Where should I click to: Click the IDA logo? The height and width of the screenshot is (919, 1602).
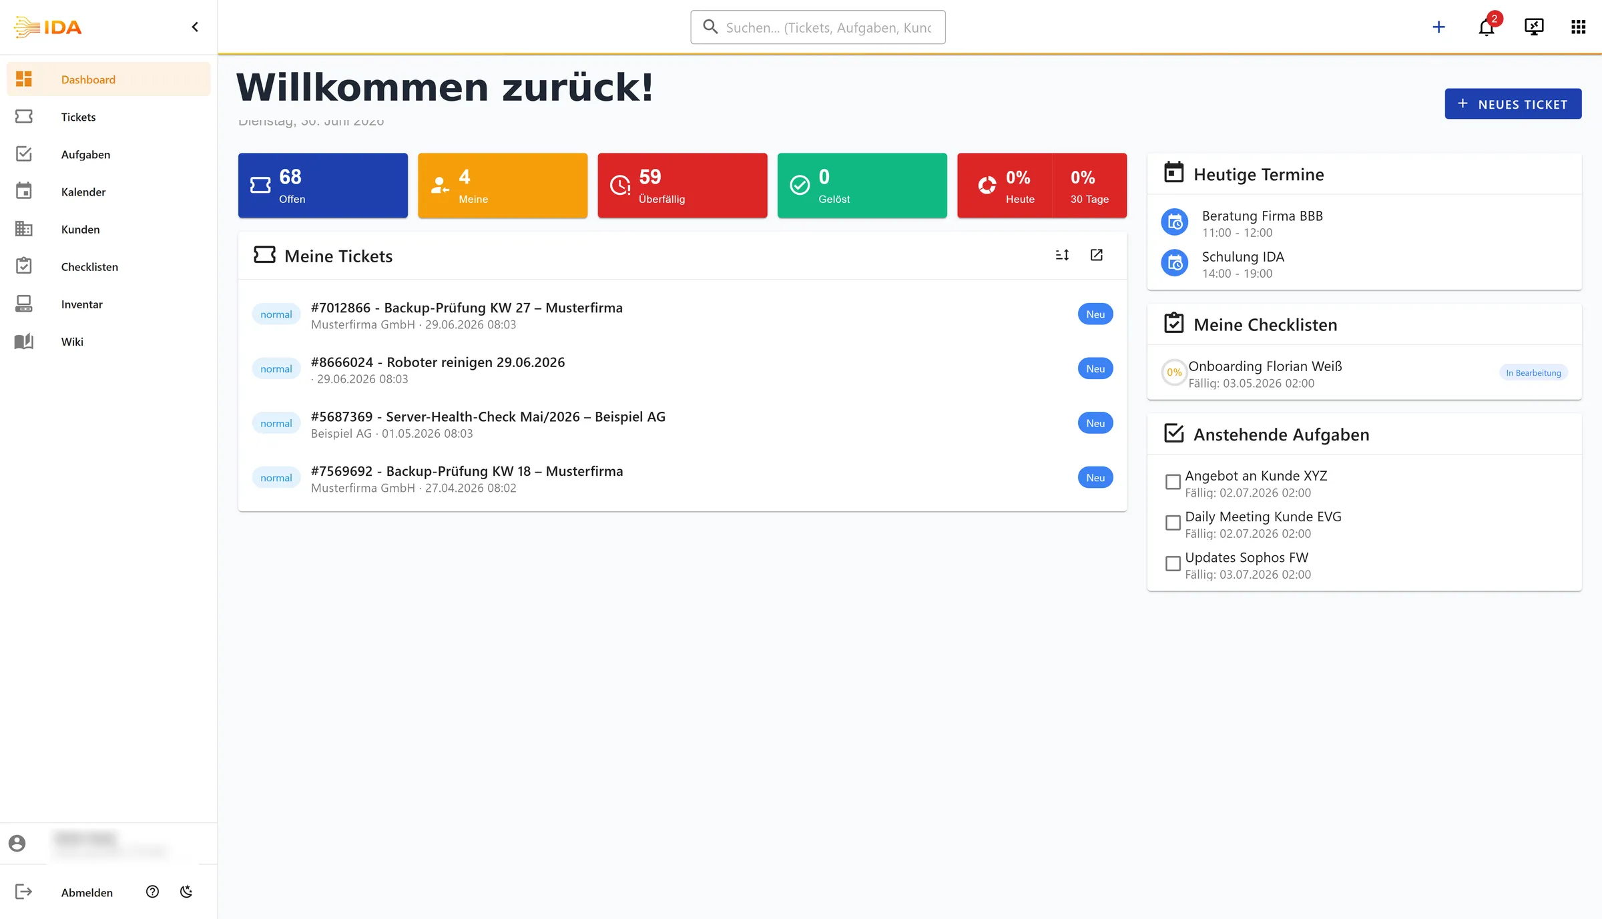pos(47,27)
